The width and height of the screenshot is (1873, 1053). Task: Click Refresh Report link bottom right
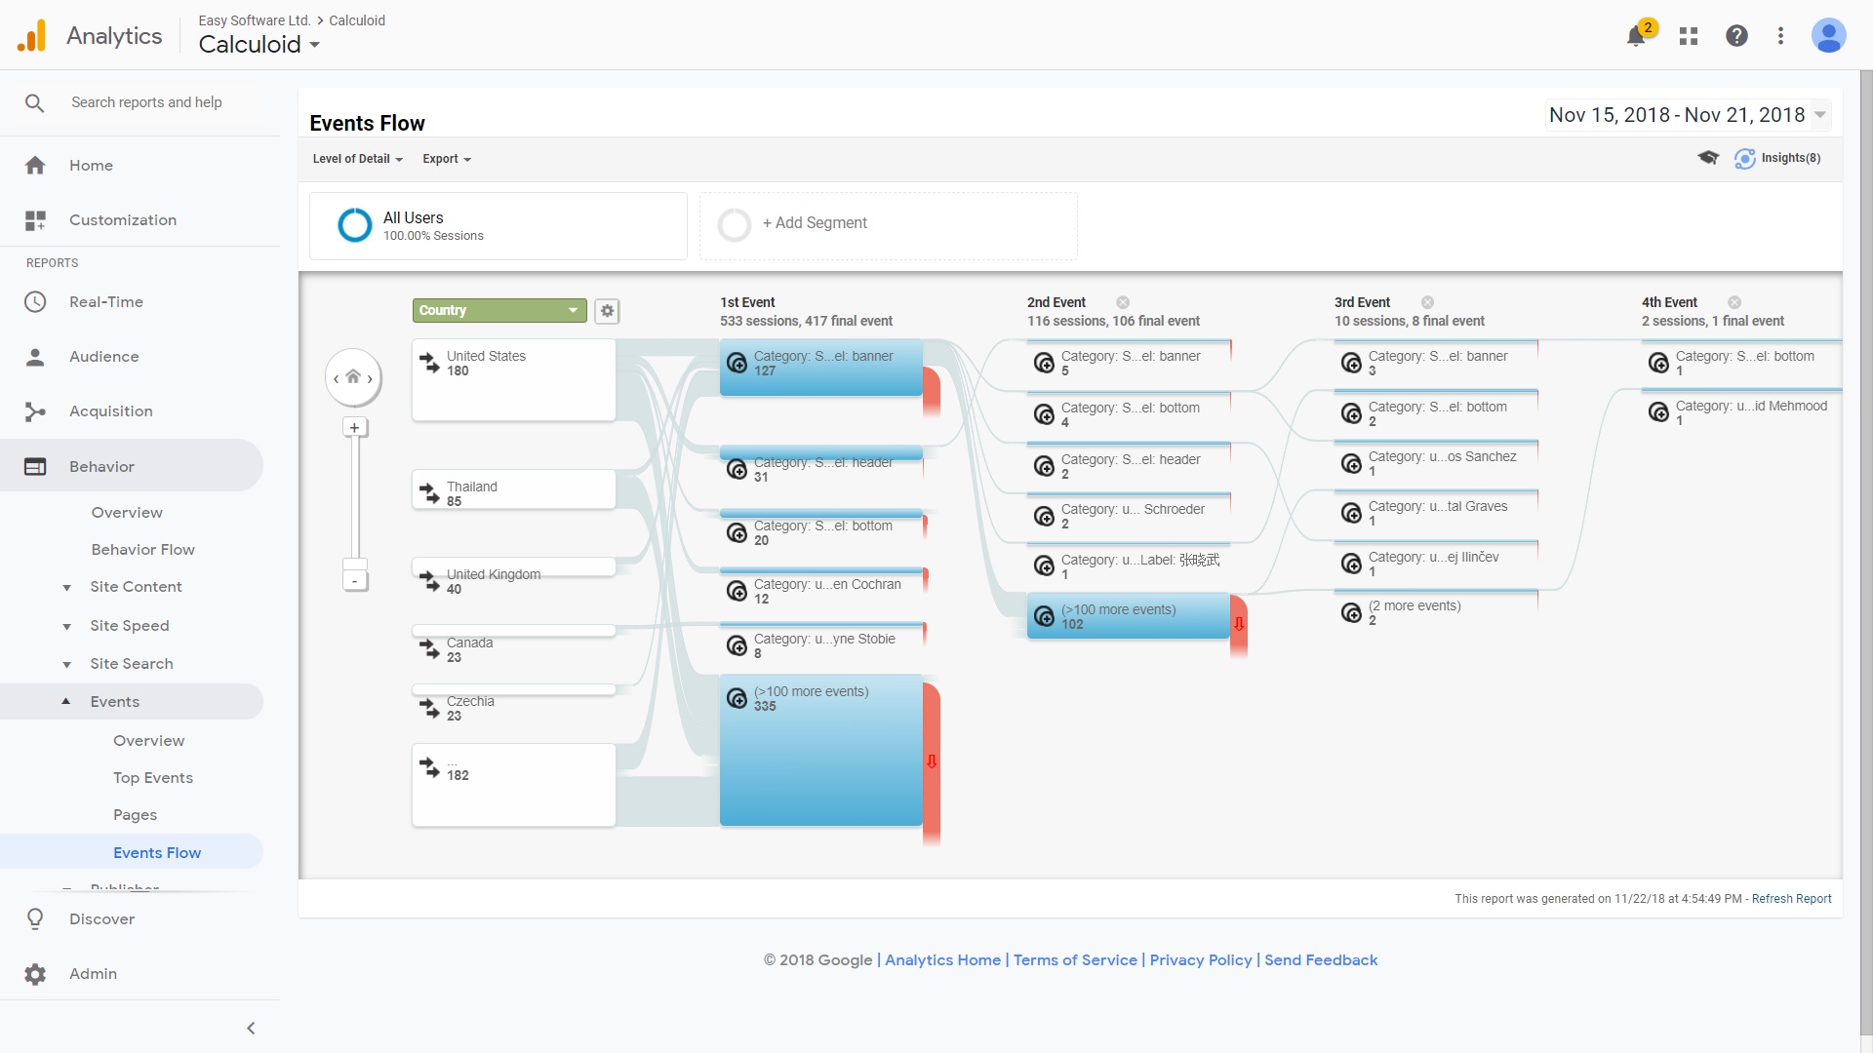[1792, 899]
